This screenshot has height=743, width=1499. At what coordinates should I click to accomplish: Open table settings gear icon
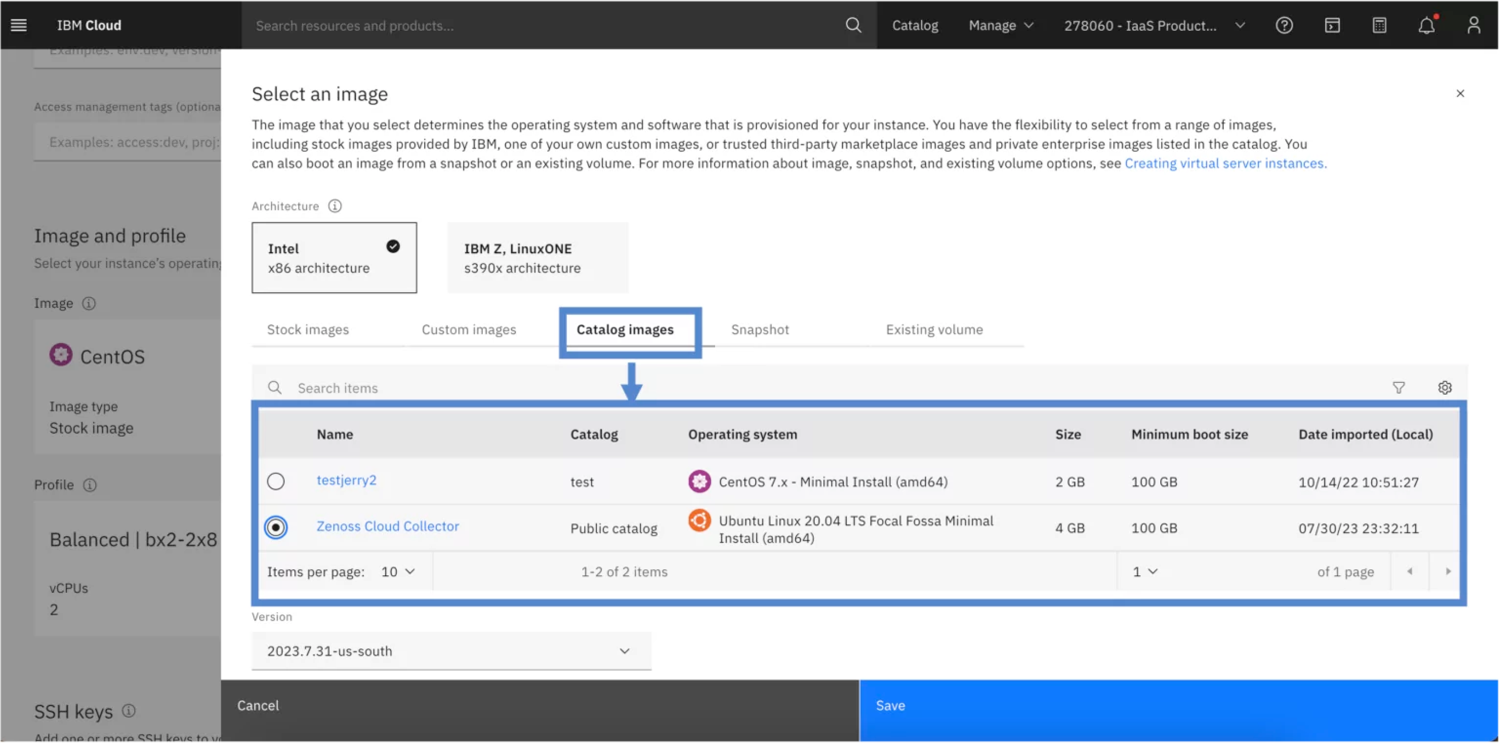click(x=1444, y=387)
